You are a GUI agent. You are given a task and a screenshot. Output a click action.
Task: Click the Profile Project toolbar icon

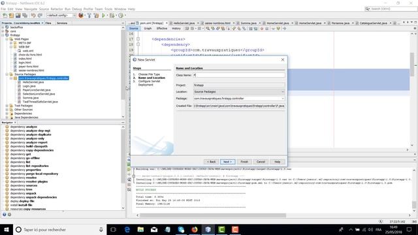(121, 16)
